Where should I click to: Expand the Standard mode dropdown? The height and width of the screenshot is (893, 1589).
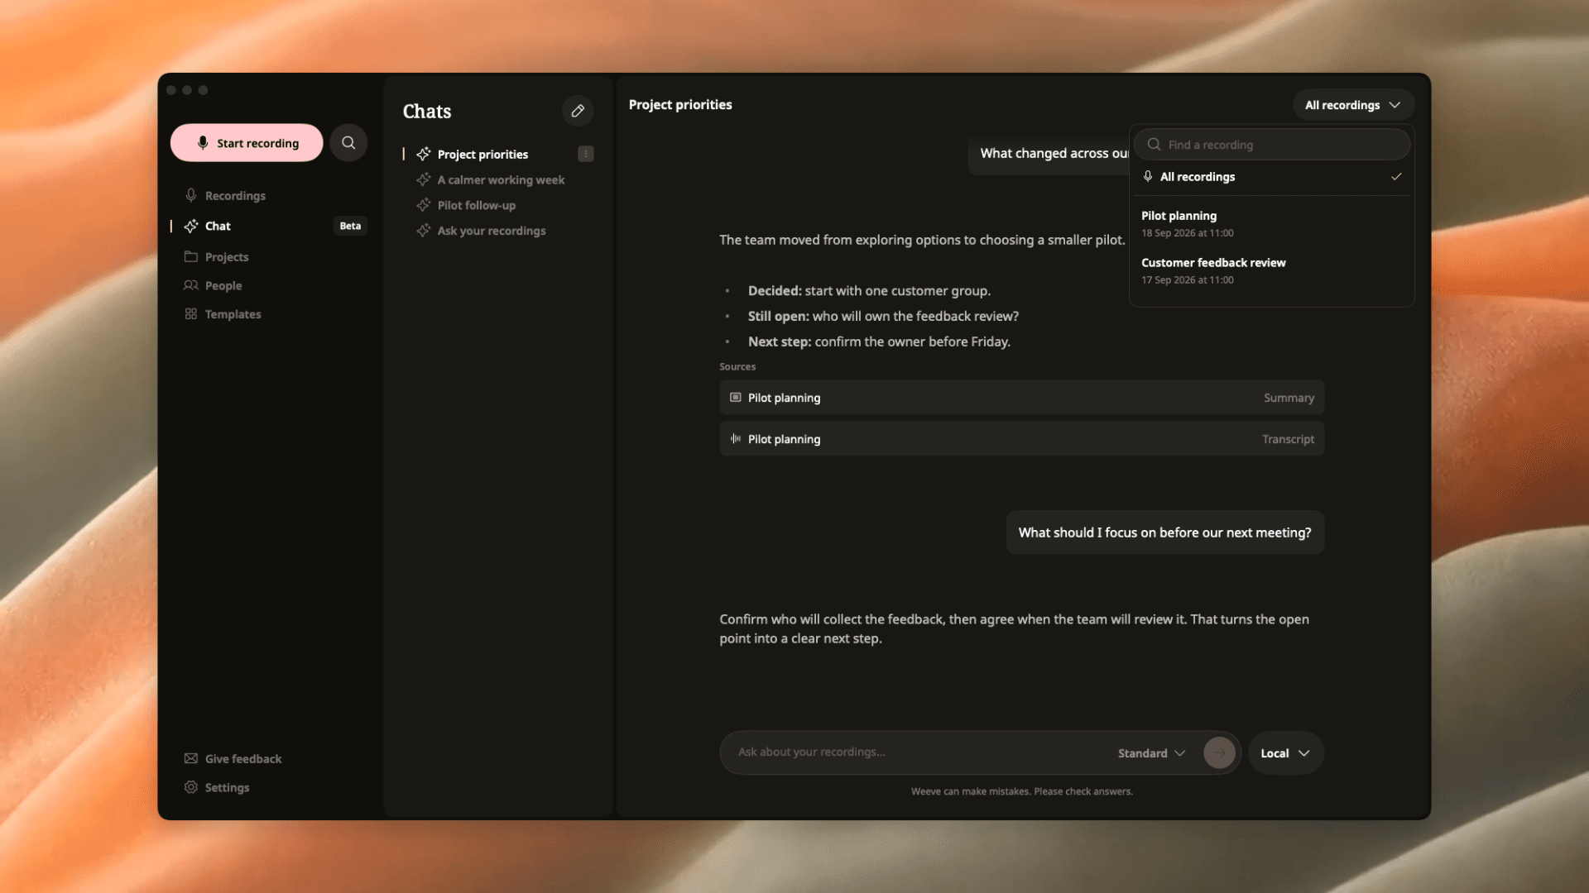point(1152,753)
